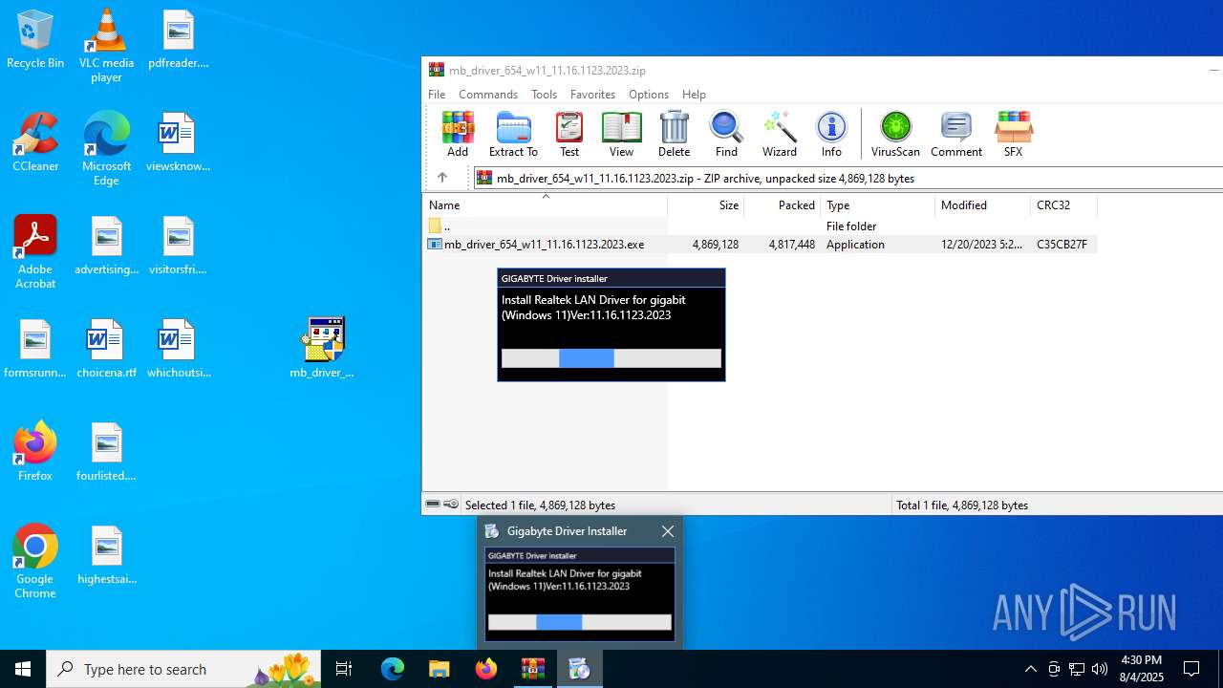Select the choicena.rtf desktop icon
The image size is (1223, 688).
coord(106,349)
